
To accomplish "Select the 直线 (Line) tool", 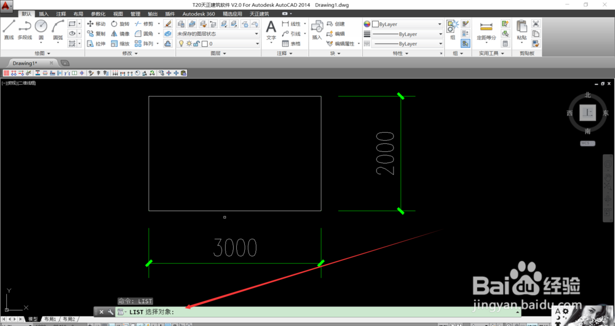I will coord(9,30).
